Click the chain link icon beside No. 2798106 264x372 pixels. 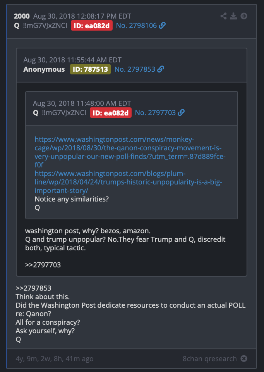pos(162,26)
